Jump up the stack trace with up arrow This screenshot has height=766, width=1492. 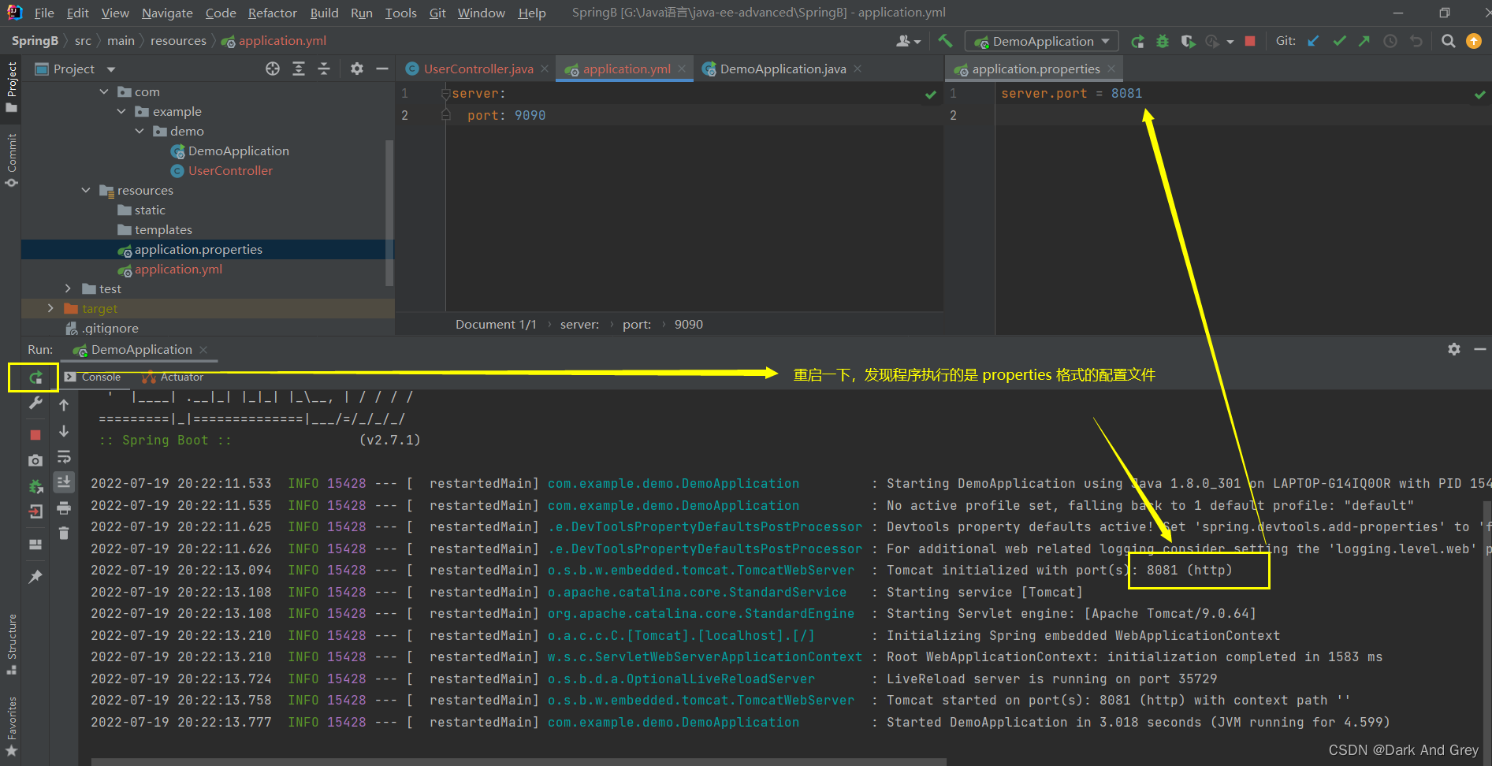coord(64,405)
